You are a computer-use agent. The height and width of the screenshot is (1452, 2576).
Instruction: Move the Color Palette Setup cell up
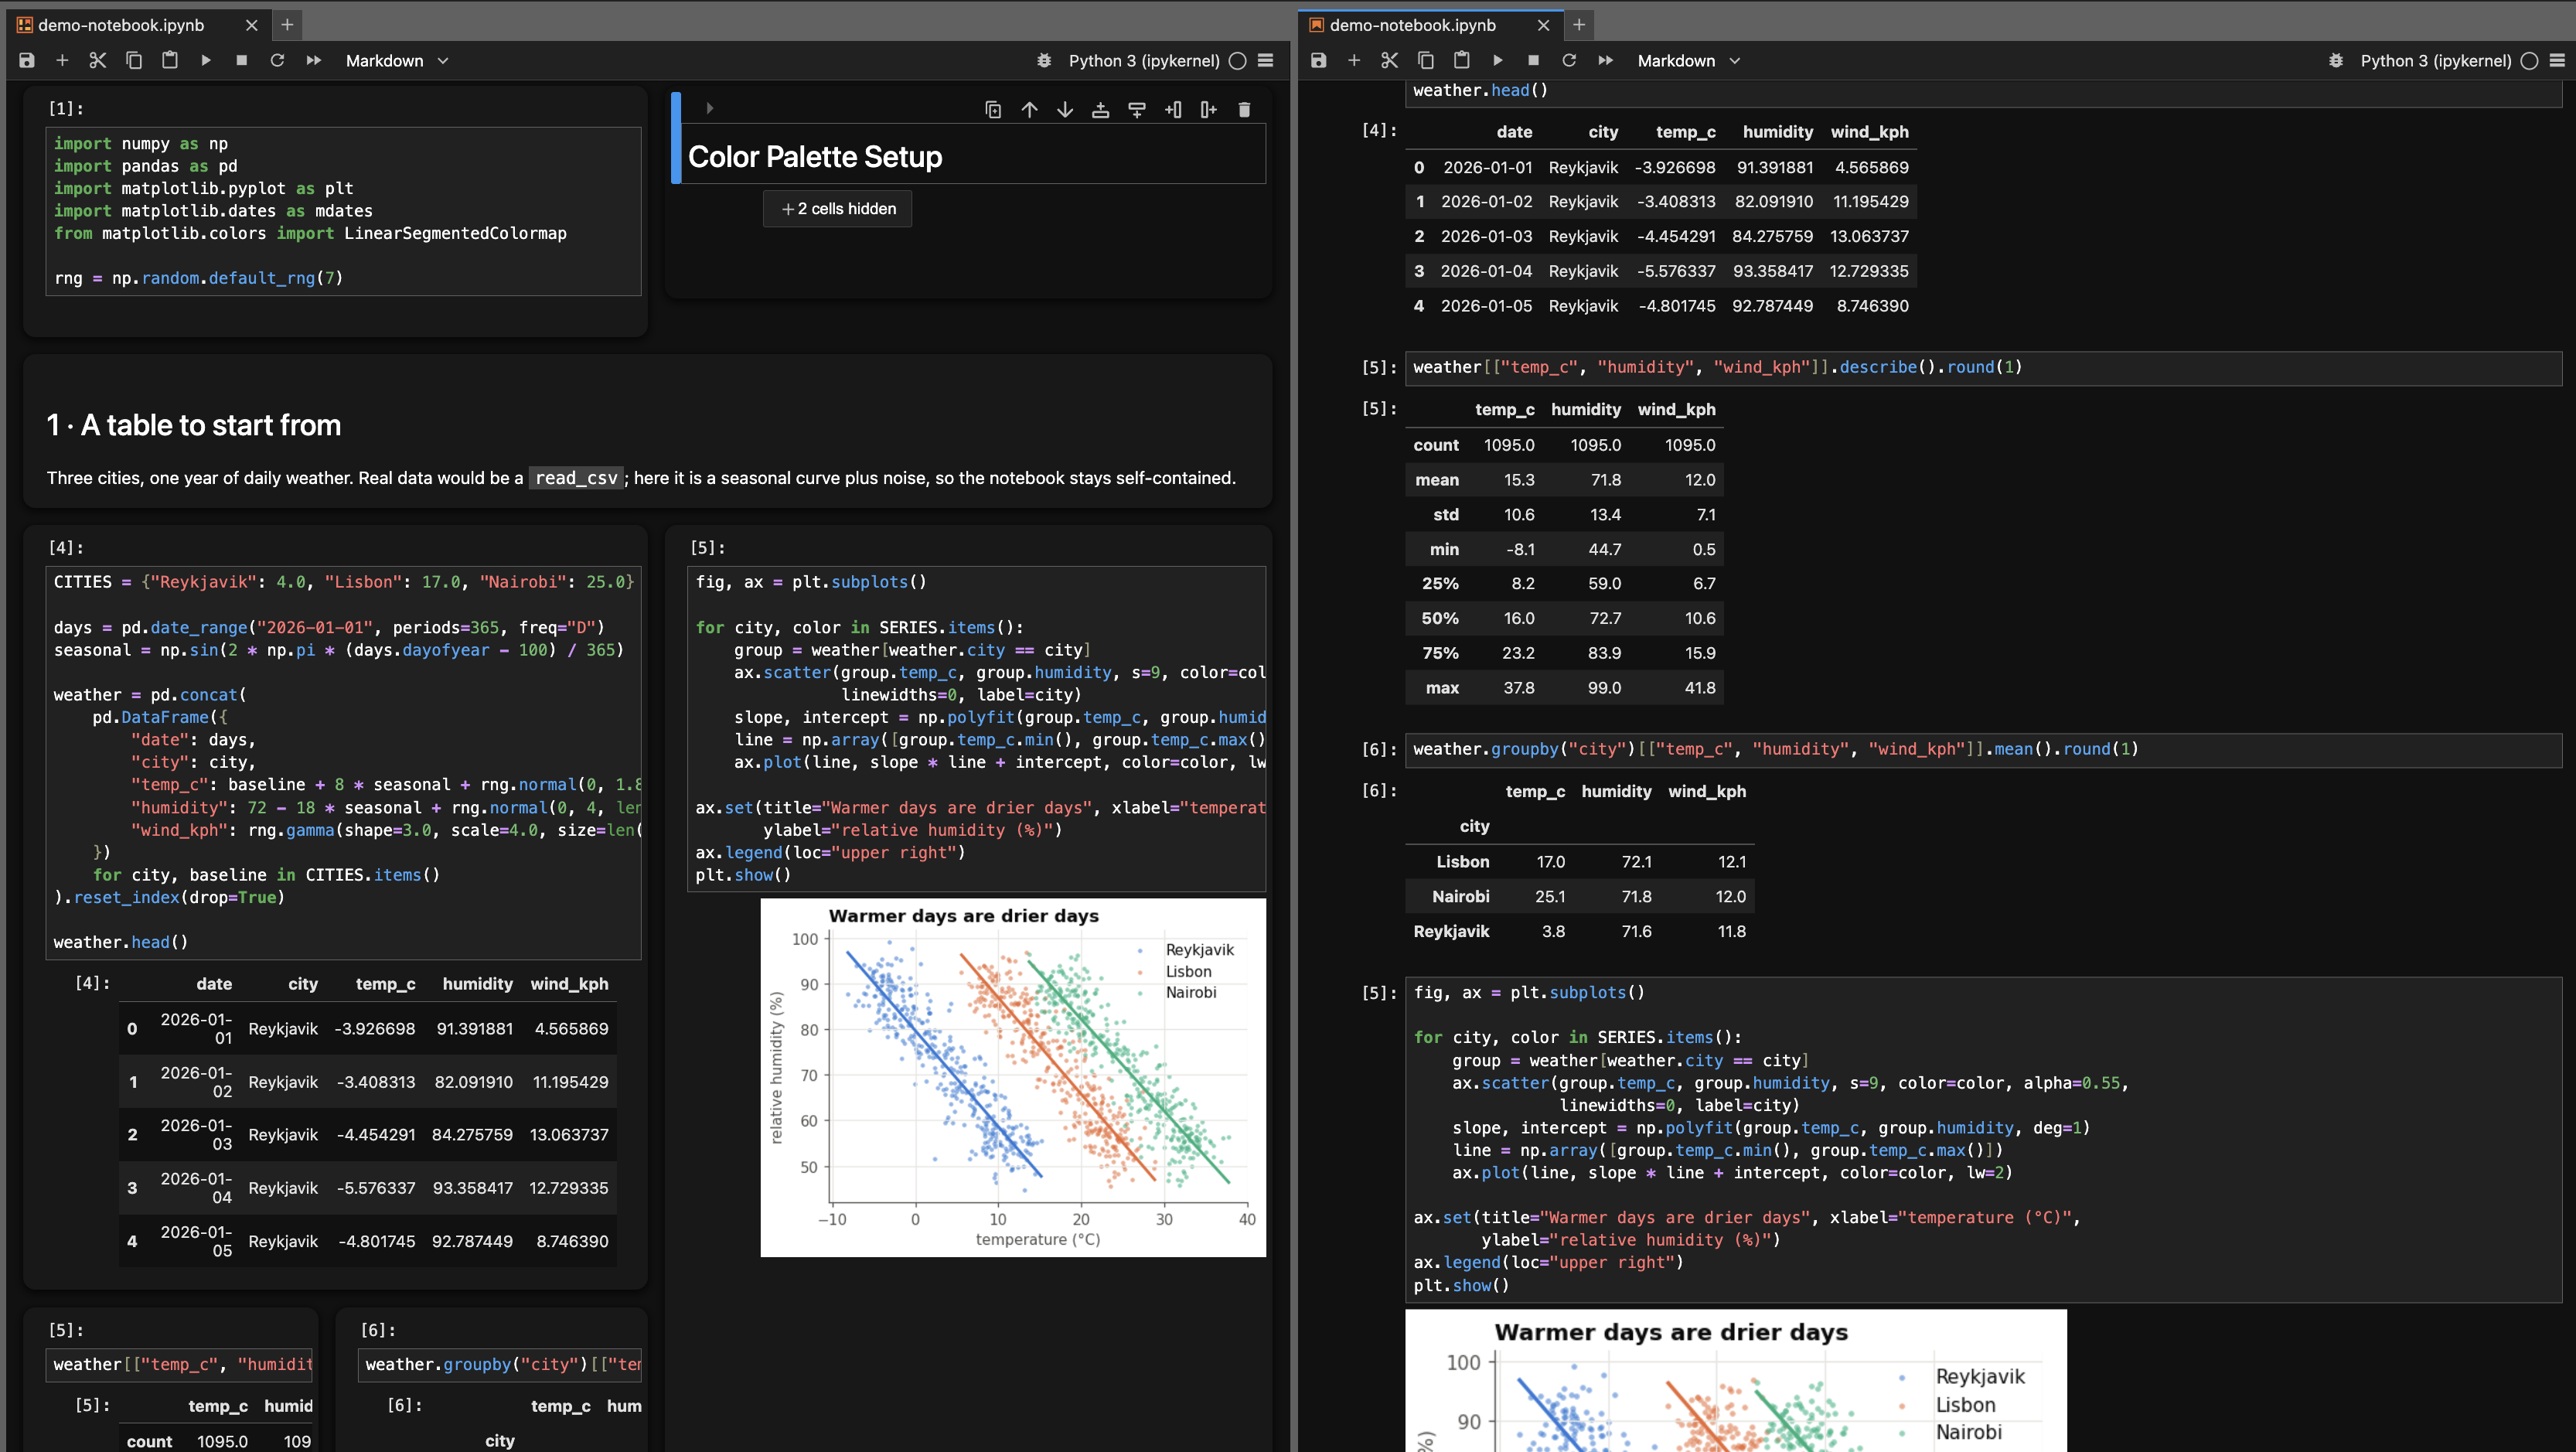pyautogui.click(x=1029, y=109)
